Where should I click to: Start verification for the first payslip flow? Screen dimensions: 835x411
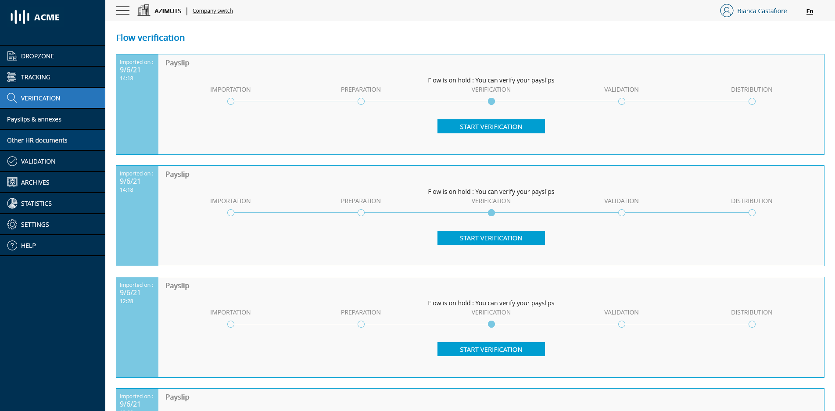pyautogui.click(x=491, y=126)
